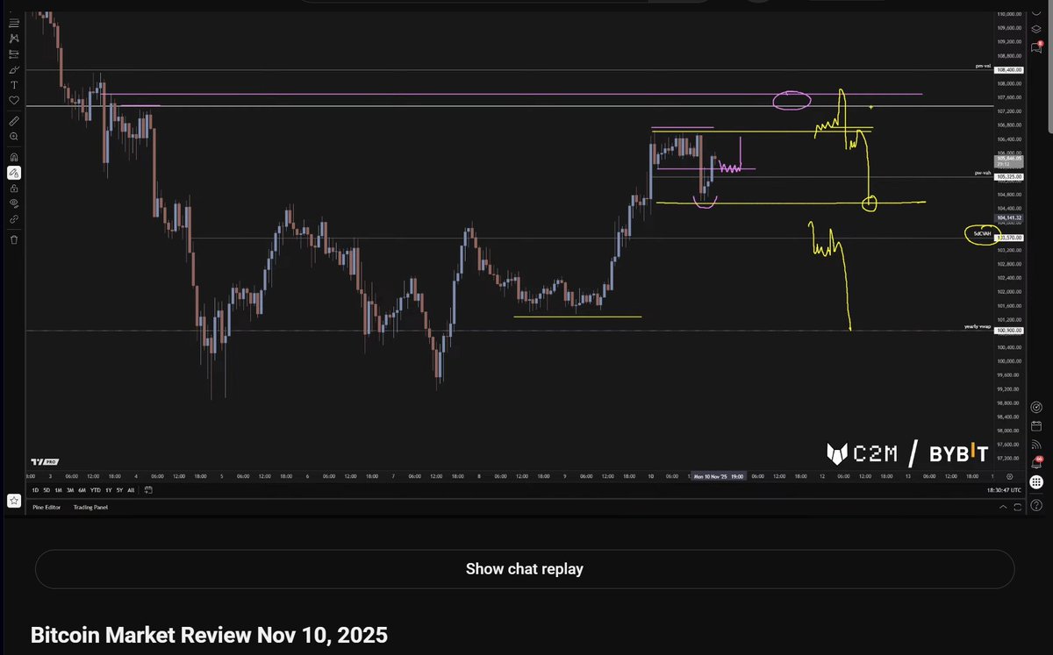This screenshot has height=655, width=1053.
Task: Activate the zoom-in magnifier tool
Action: (x=14, y=136)
